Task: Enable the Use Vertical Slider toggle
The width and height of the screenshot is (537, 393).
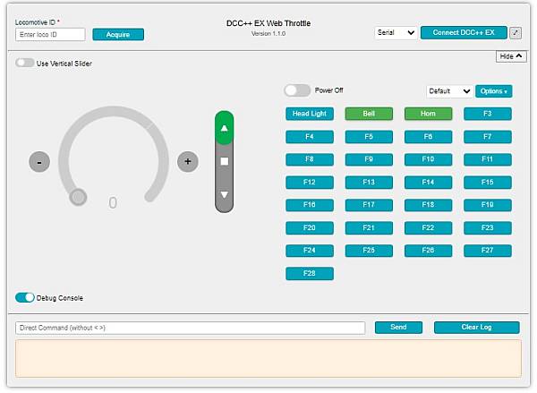Action: tap(24, 64)
